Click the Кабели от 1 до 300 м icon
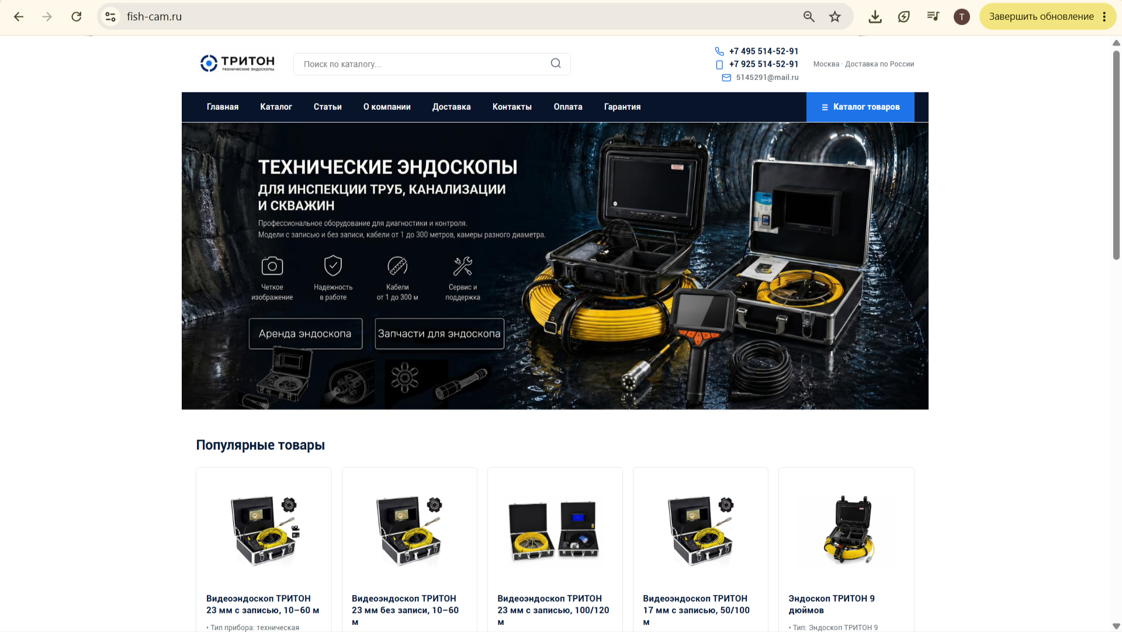 [397, 266]
